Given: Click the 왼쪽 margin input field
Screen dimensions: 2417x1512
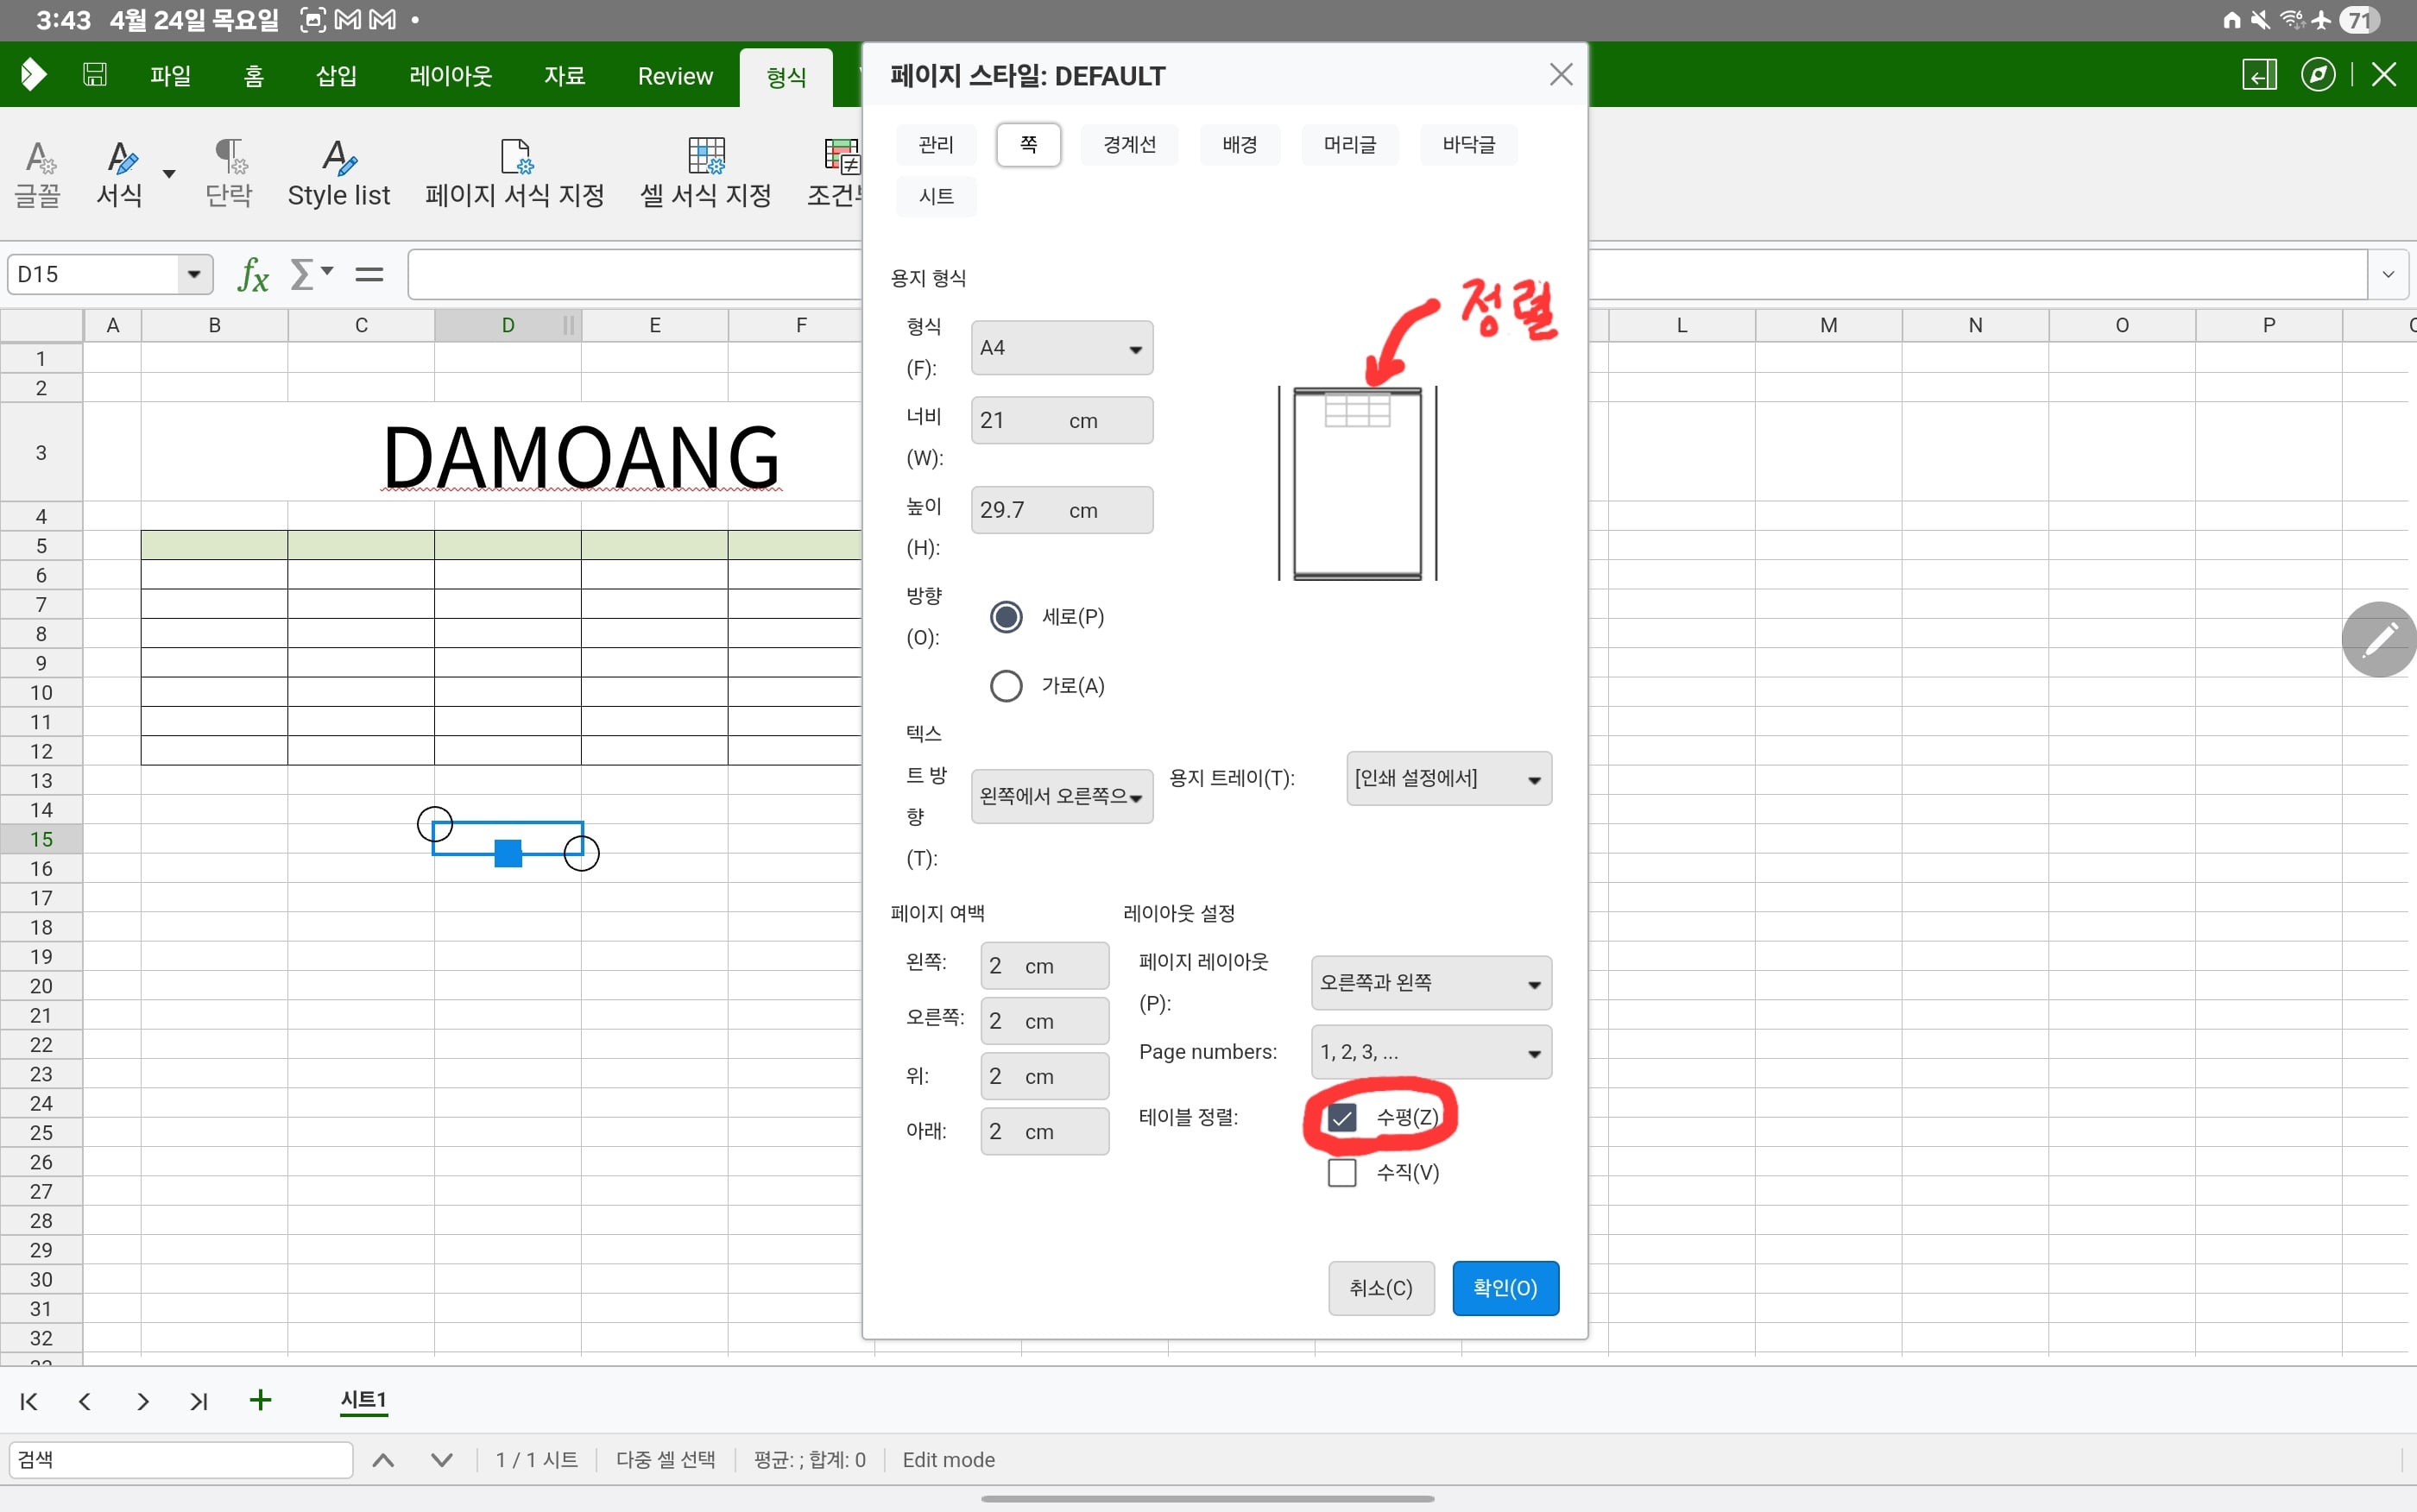Looking at the screenshot, I should coord(1044,966).
